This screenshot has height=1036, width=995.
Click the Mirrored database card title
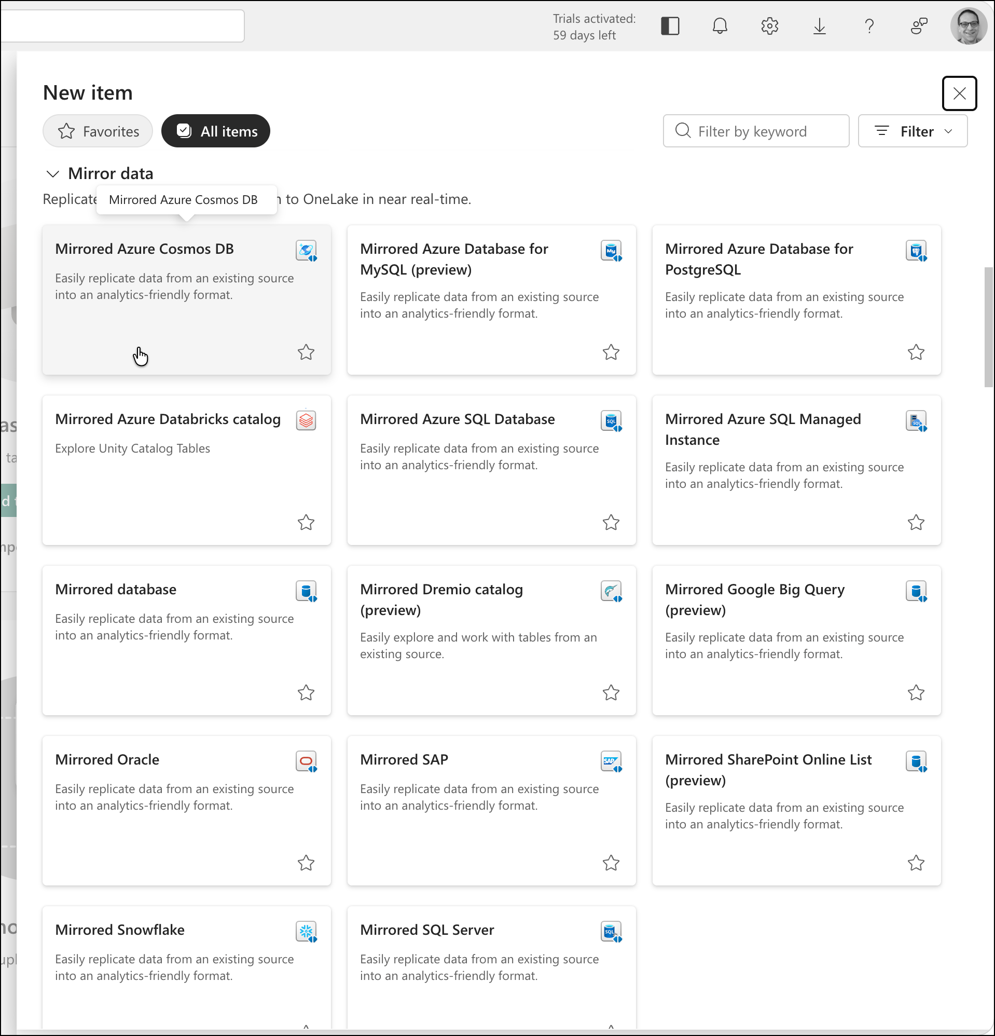pyautogui.click(x=116, y=589)
